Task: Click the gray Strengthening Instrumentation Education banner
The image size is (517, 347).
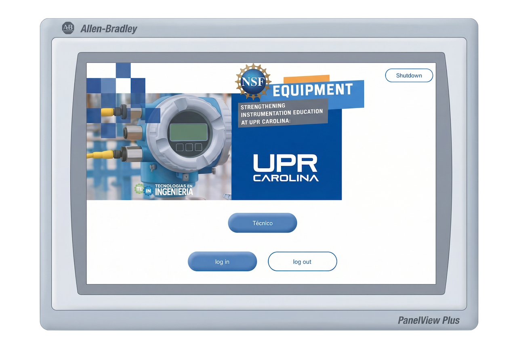Action: click(282, 113)
